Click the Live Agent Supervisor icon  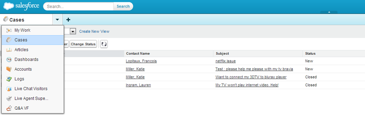9,99
